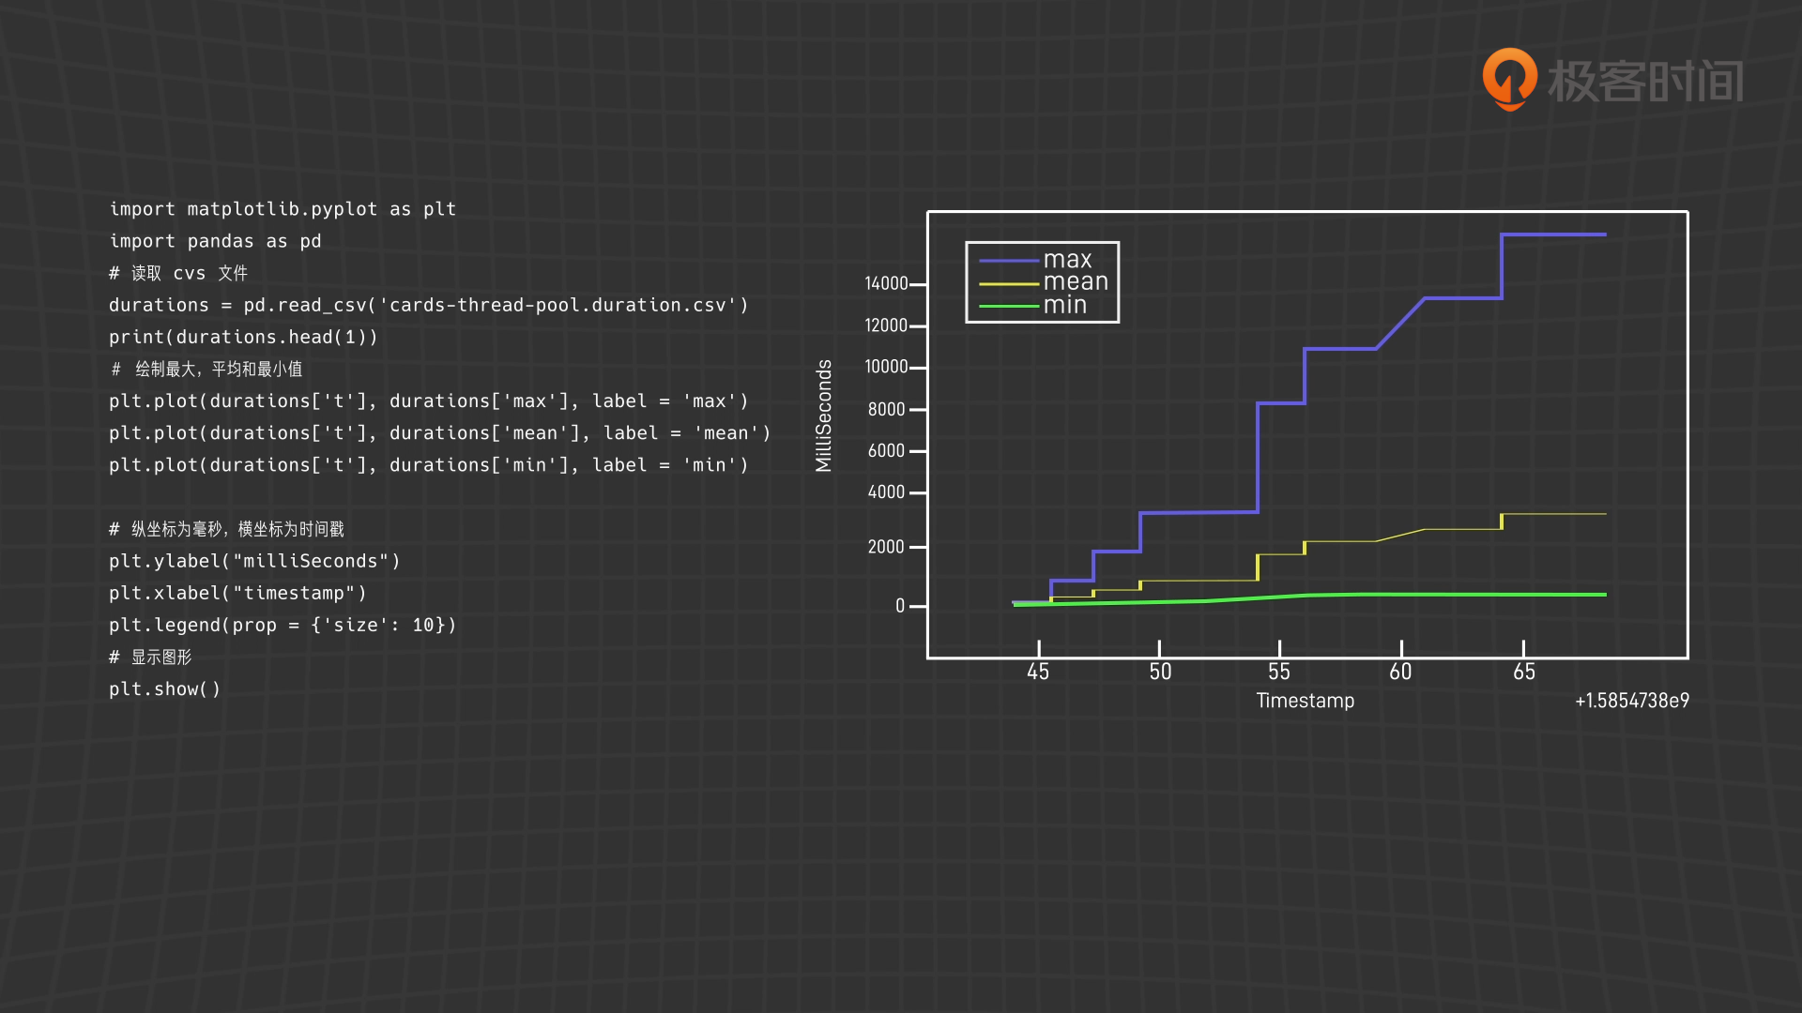Viewport: 1802px width, 1013px height.
Task: Click the 6000 y-axis tick label
Action: [x=886, y=451]
